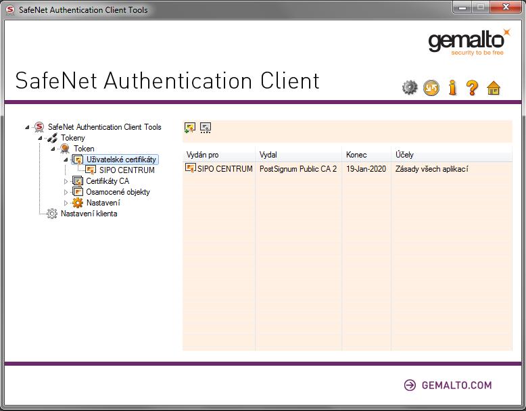The height and width of the screenshot is (411, 526).
Task: Collapse the Token node
Action: [53, 149]
